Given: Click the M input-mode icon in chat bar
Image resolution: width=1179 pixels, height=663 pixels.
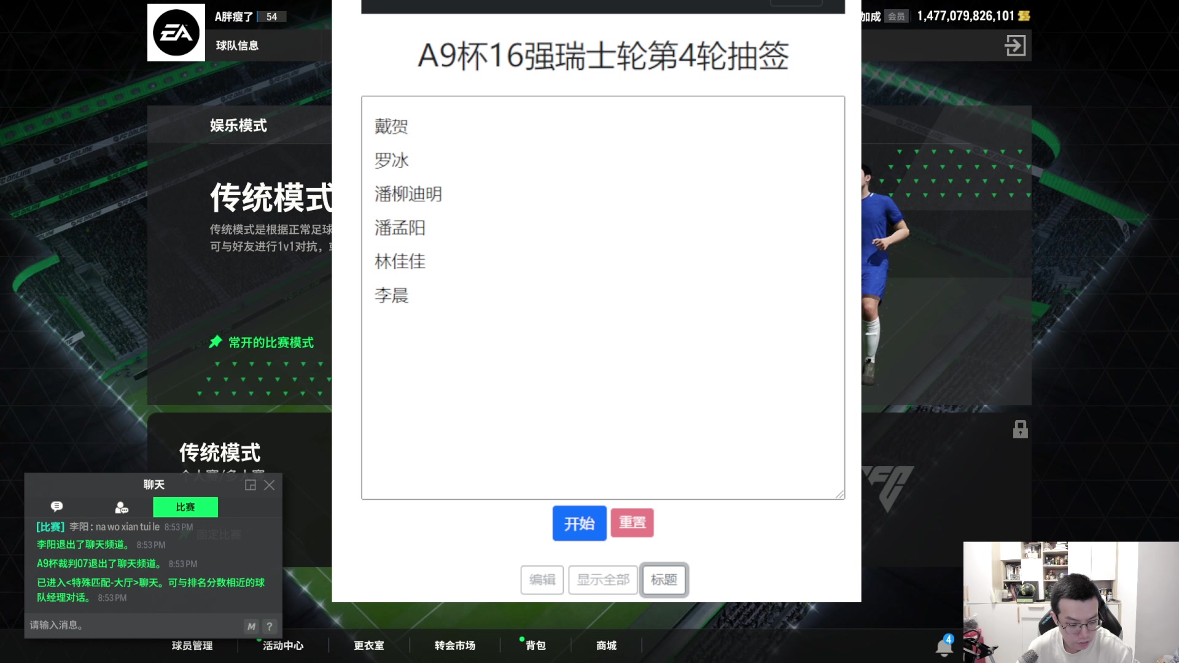Looking at the screenshot, I should 251,626.
